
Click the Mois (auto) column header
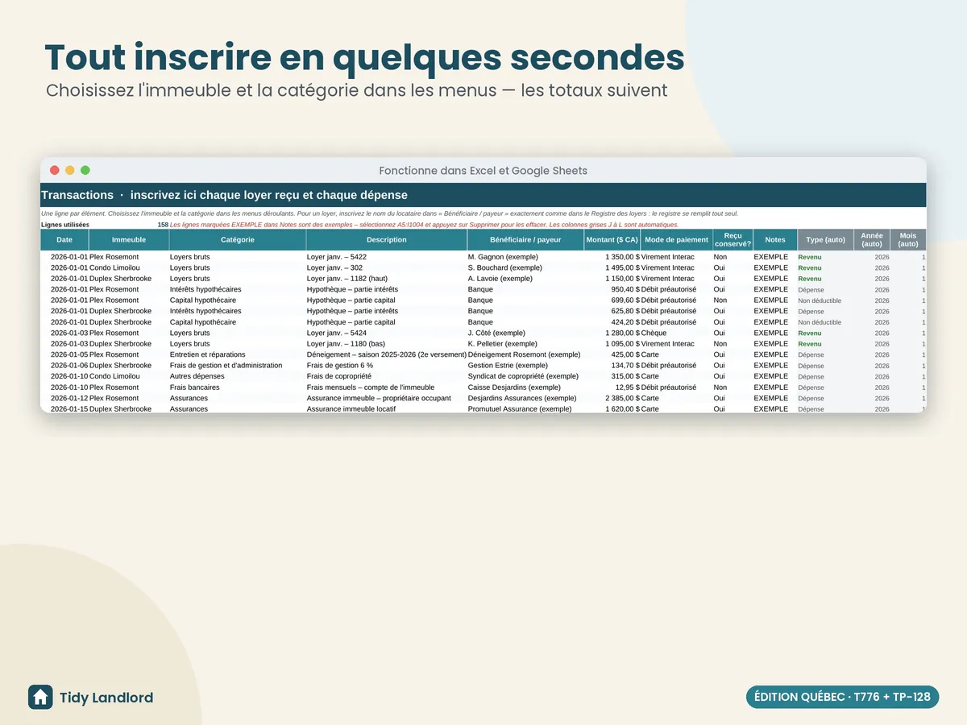pos(908,240)
